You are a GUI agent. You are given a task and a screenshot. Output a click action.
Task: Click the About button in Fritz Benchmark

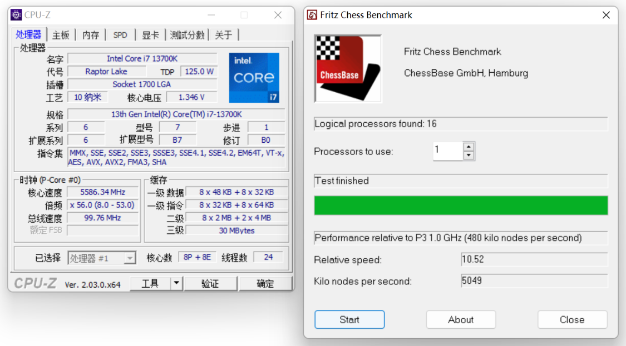[x=461, y=320]
